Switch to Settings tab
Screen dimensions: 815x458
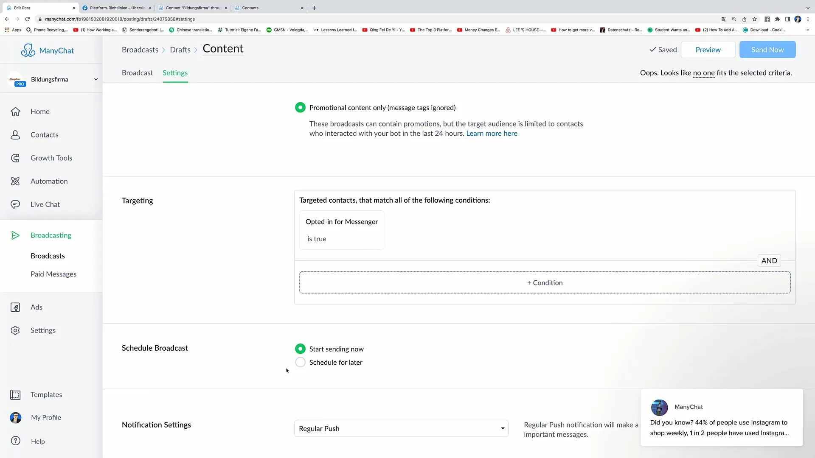tap(175, 72)
